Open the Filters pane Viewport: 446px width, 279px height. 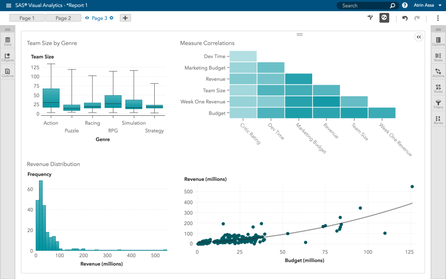click(x=437, y=103)
